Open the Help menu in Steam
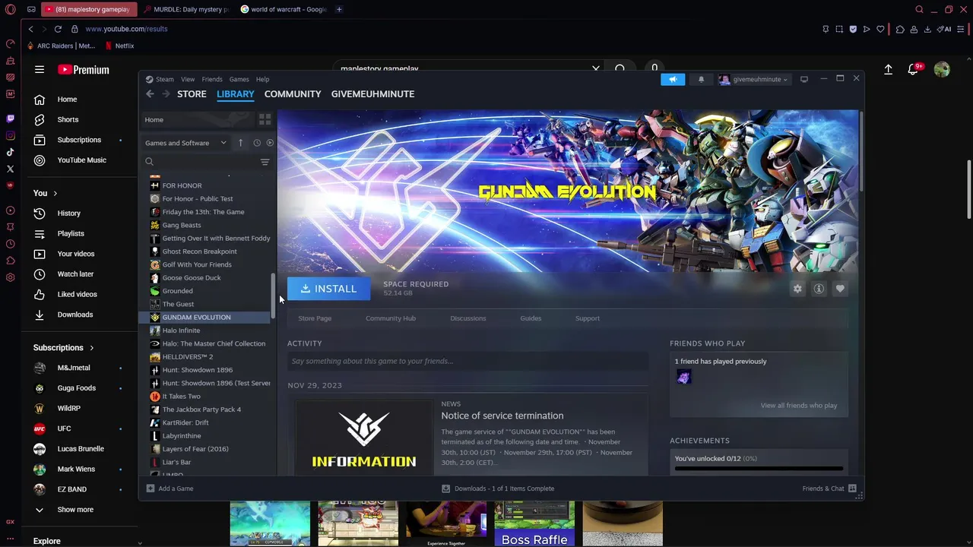Screen dimensions: 973x547 [x=262, y=79]
